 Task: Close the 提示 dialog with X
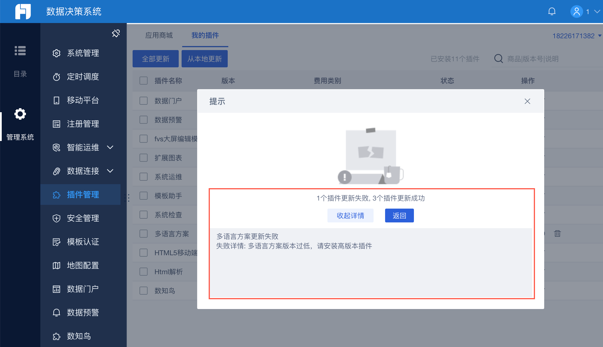(527, 101)
